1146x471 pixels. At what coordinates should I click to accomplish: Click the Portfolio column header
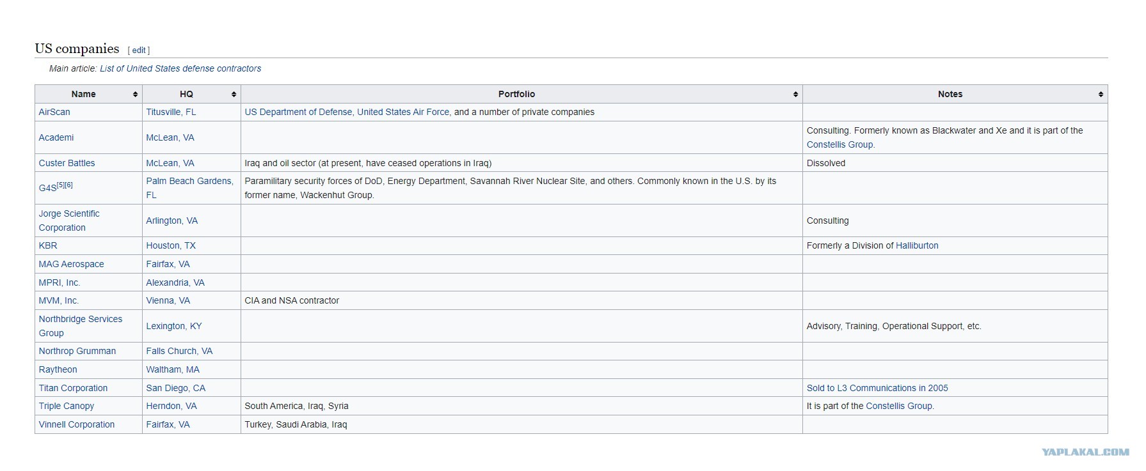click(x=521, y=94)
